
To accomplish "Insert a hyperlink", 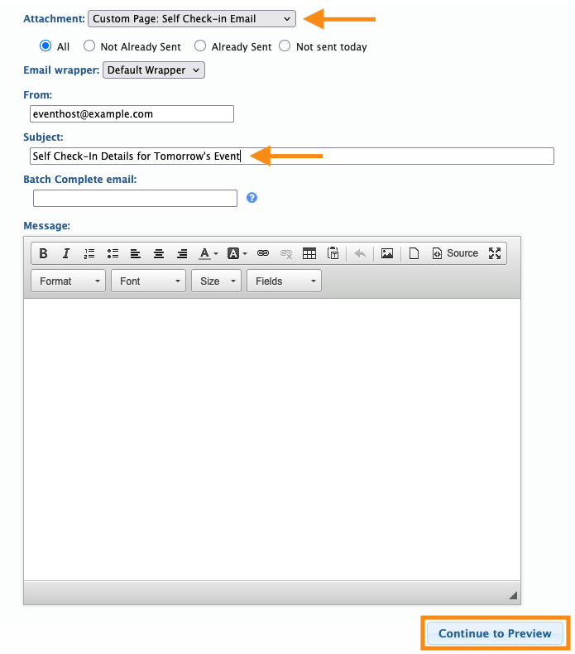I will click(263, 253).
